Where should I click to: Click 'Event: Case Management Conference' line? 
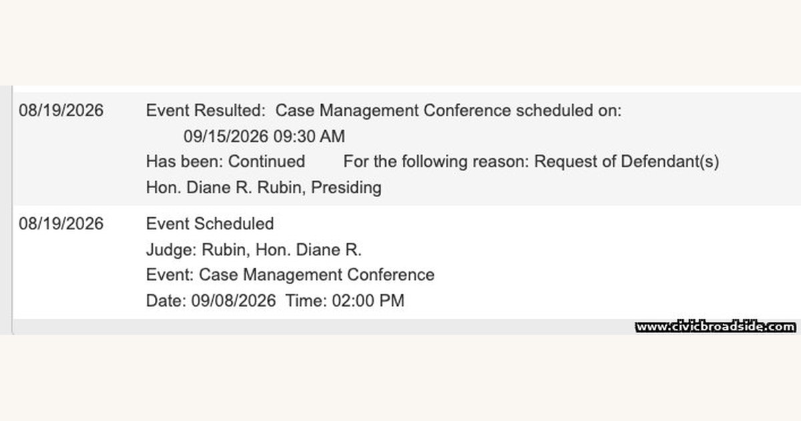pos(290,275)
